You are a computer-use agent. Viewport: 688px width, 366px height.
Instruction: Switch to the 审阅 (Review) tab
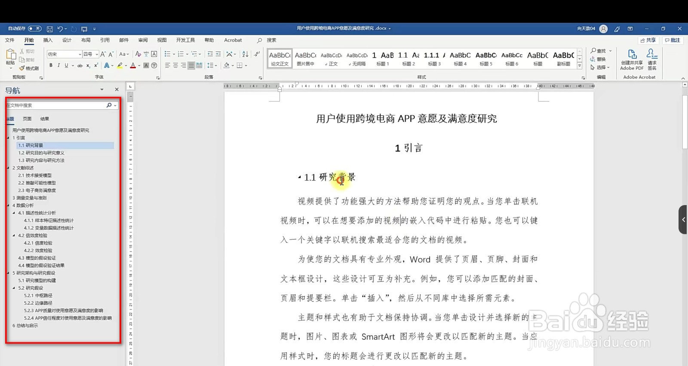coord(143,40)
